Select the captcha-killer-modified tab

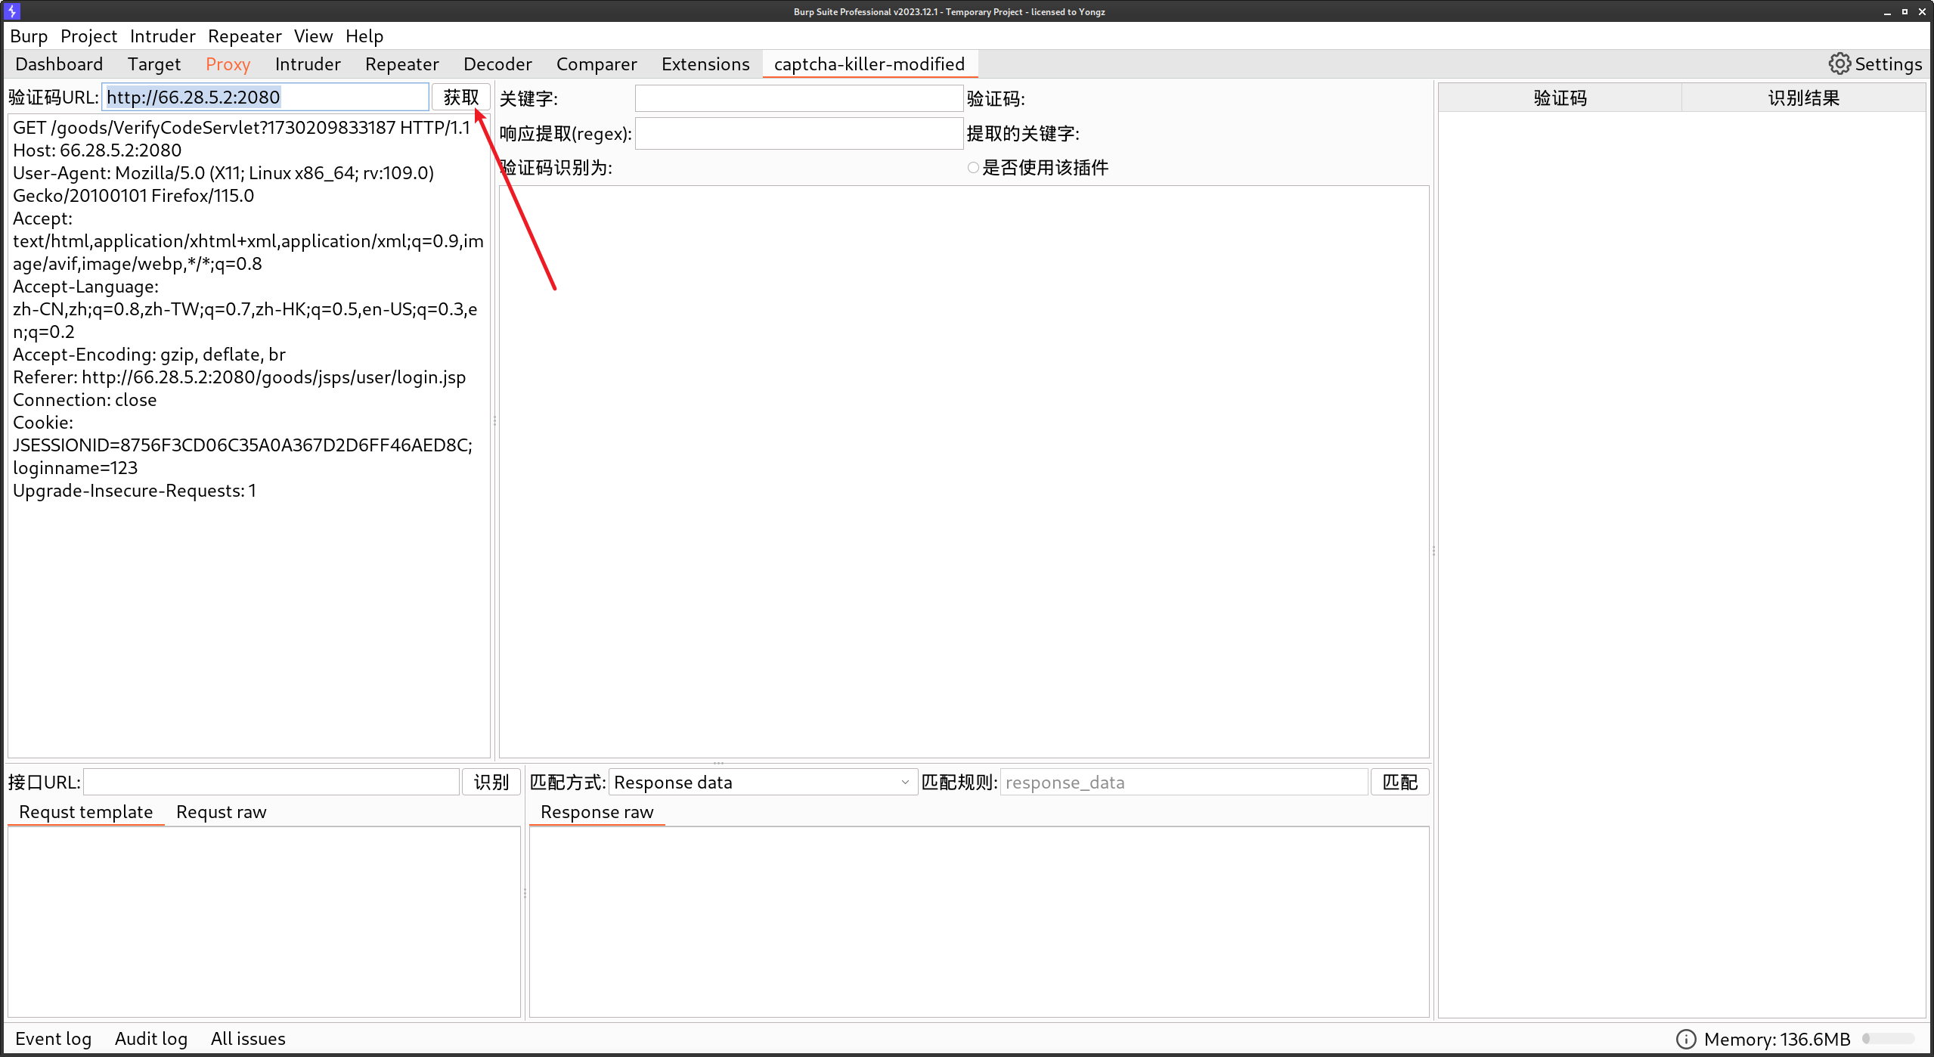click(869, 64)
